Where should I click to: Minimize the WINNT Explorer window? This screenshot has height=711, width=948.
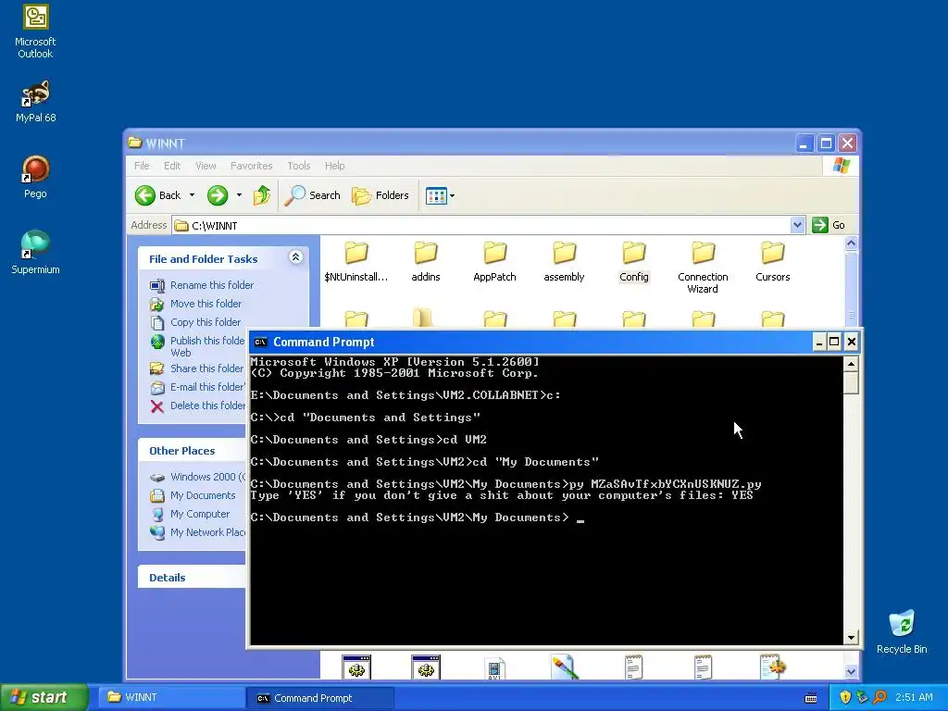(805, 143)
